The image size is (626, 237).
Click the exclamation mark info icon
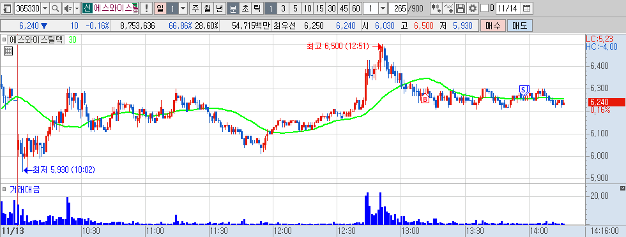coord(146,8)
